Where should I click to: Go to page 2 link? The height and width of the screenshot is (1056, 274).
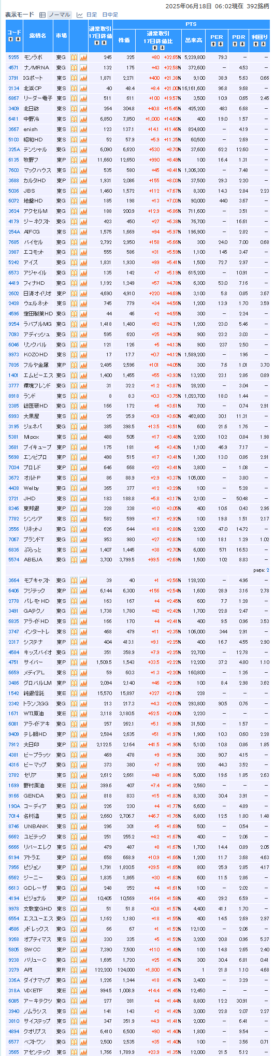(x=267, y=570)
